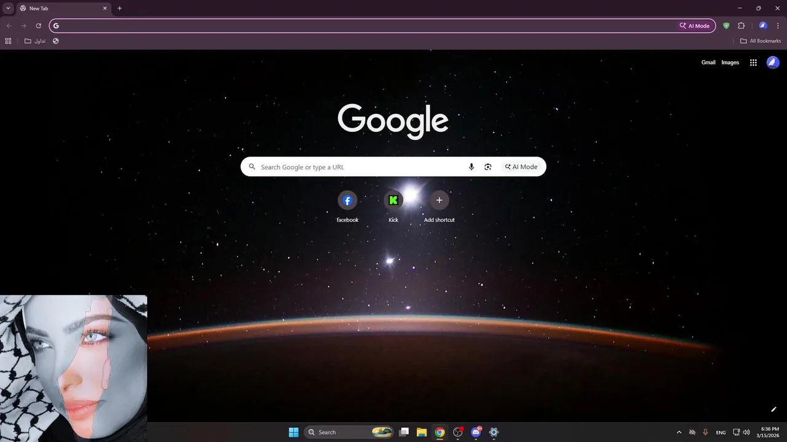Click the crossed-out cloud tray icon
Image resolution: width=787 pixels, height=442 pixels.
coord(692,432)
